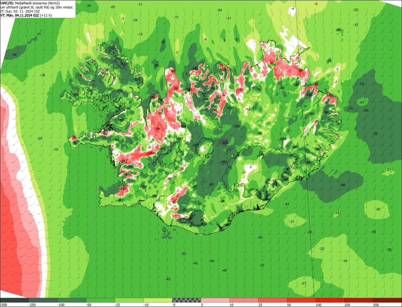The image size is (402, 307).
Task: Click the positive value '49' in west Iceland
Action: click(158, 129)
